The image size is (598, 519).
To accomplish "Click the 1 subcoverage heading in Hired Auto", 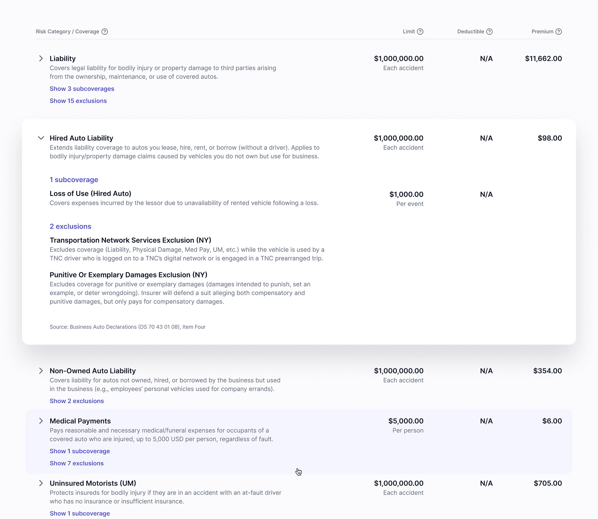I will (x=74, y=180).
